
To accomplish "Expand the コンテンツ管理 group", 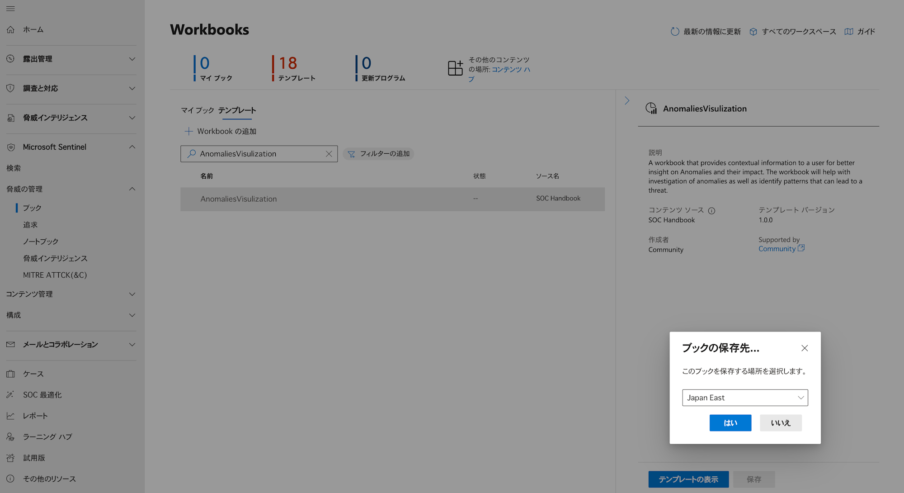I will pyautogui.click(x=132, y=294).
